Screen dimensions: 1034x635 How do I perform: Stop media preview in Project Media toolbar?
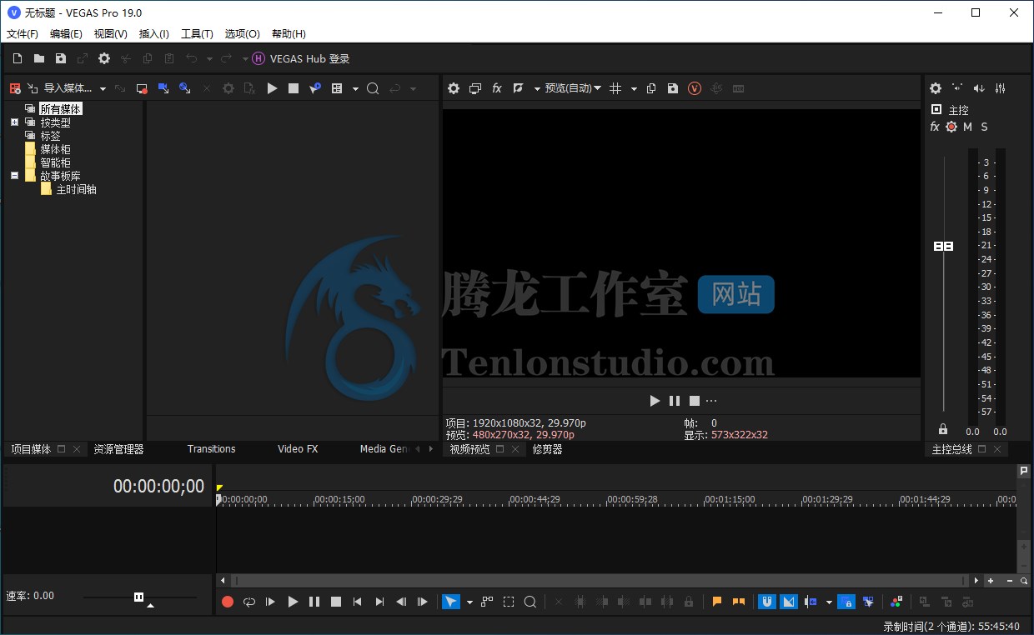click(x=294, y=88)
